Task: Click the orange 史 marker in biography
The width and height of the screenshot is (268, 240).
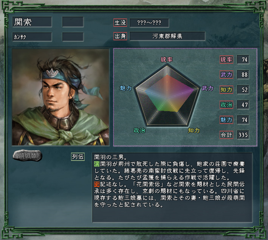Action: coord(97,184)
